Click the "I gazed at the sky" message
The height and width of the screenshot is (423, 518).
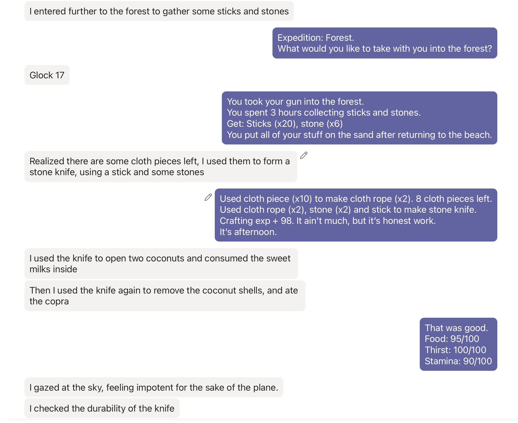154,387
